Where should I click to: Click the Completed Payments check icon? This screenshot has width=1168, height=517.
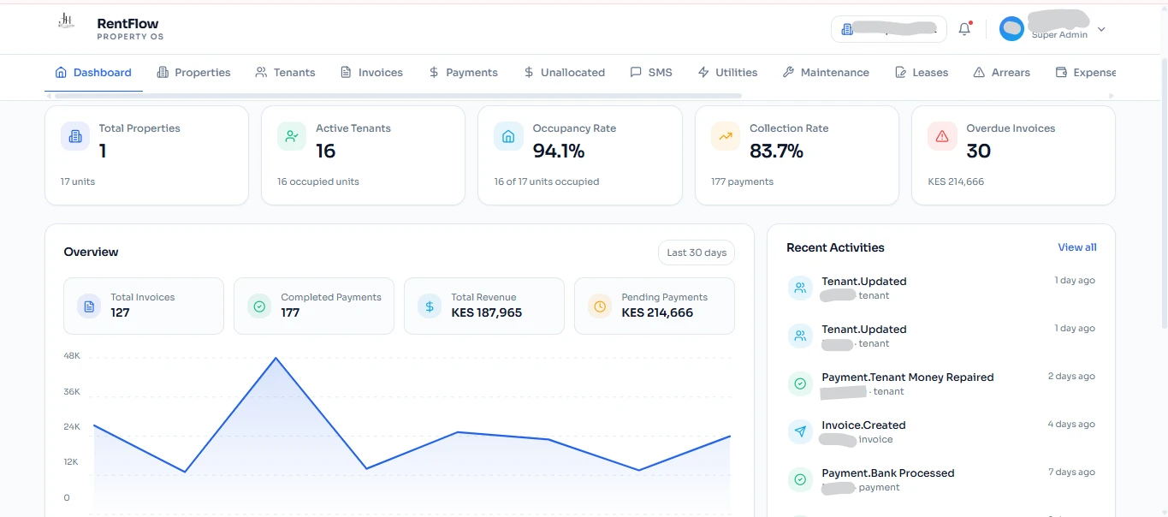[259, 306]
